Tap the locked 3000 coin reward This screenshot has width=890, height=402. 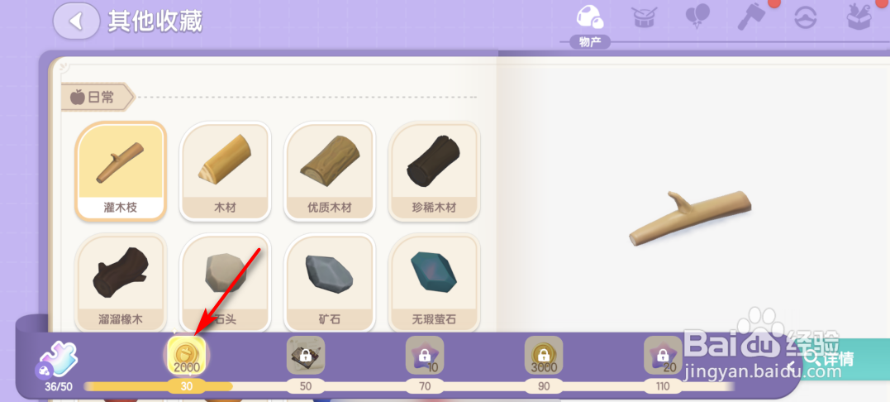544,355
